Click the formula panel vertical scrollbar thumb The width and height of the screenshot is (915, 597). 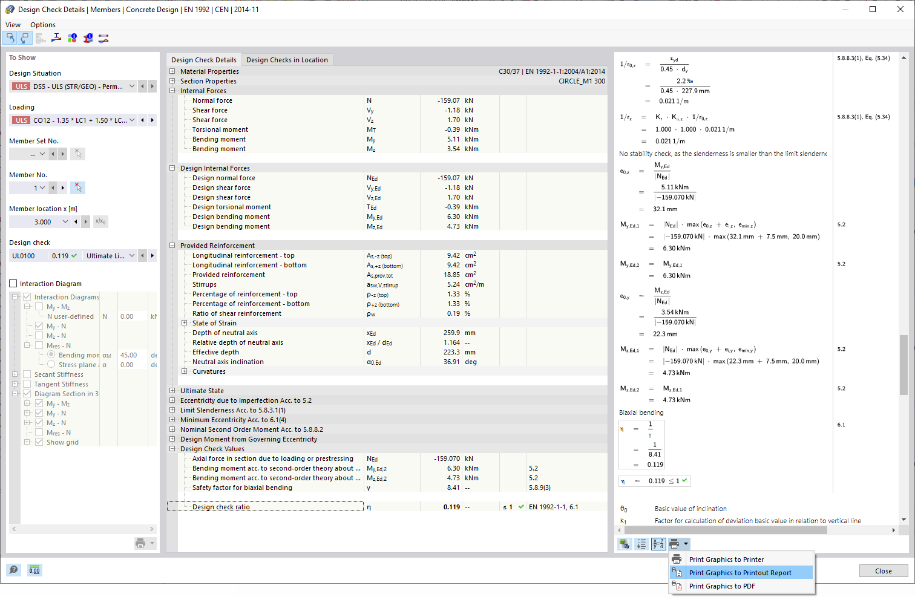coord(904,365)
